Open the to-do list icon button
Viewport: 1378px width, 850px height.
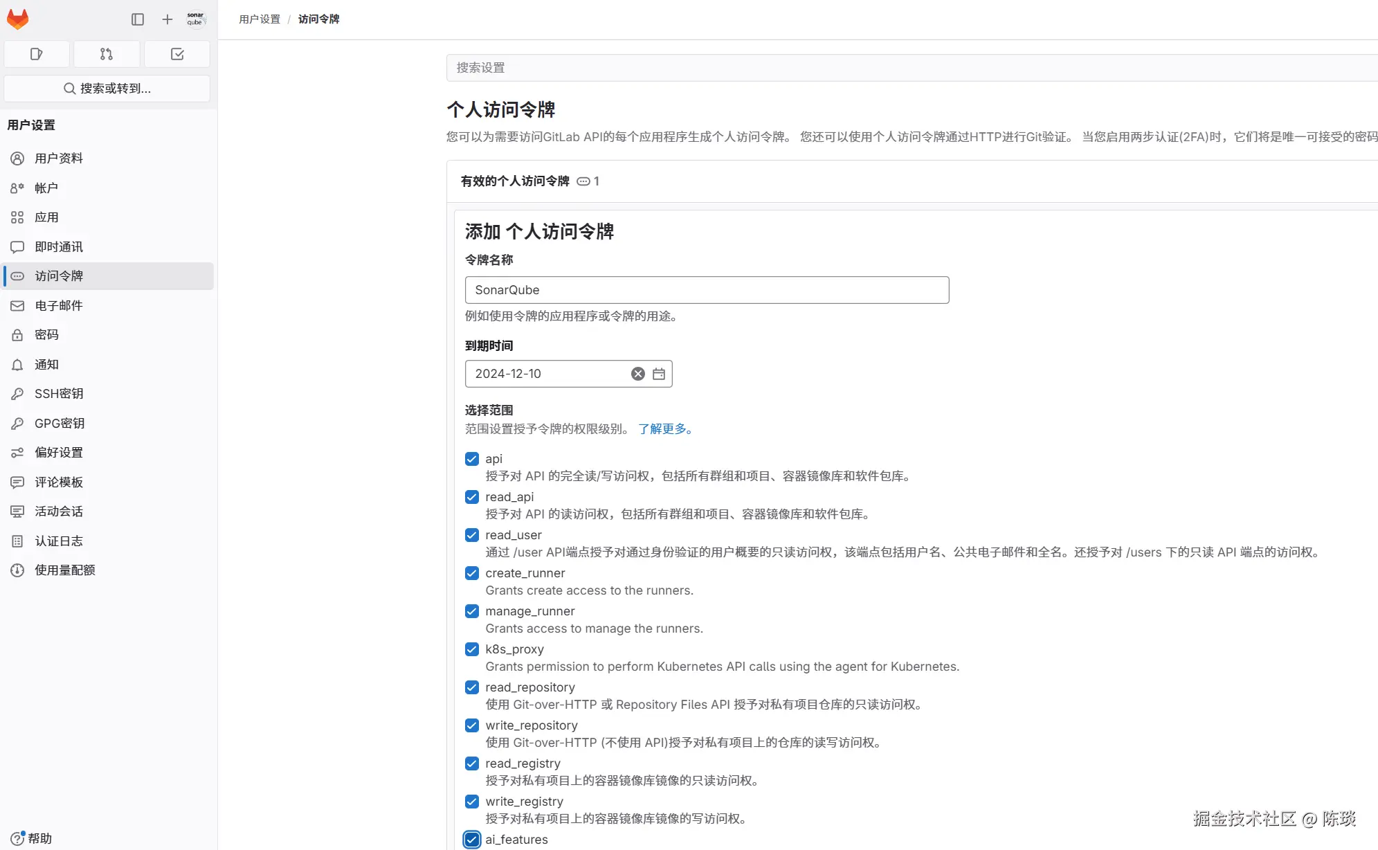point(177,54)
